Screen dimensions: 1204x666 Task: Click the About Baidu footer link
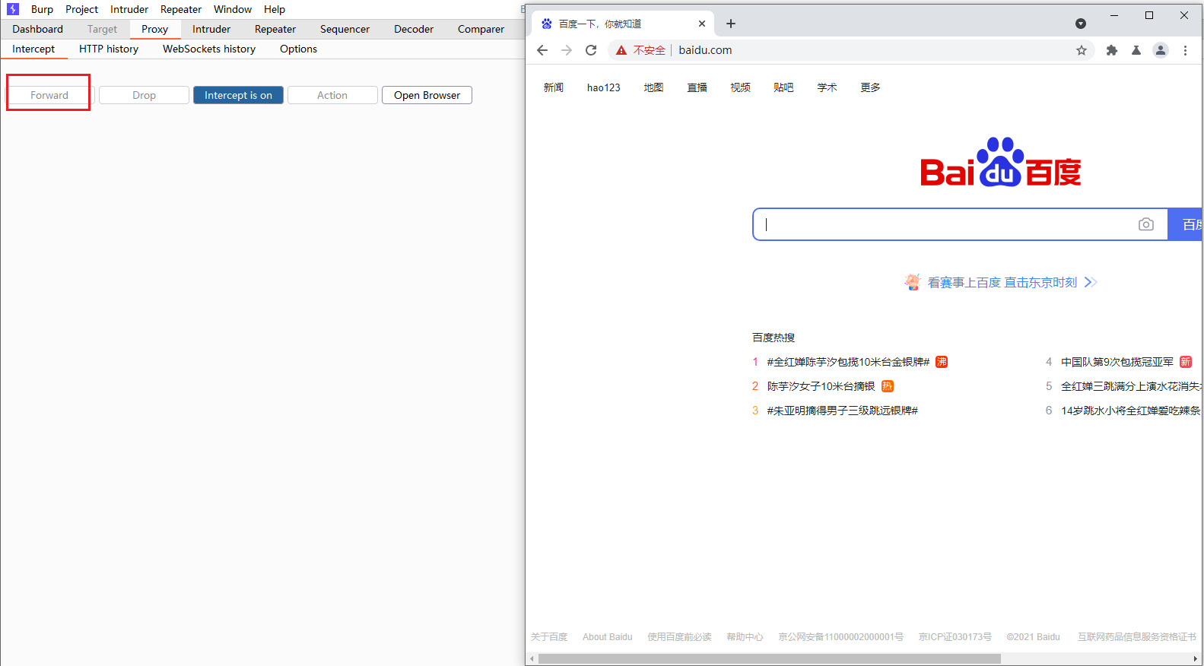click(x=608, y=637)
